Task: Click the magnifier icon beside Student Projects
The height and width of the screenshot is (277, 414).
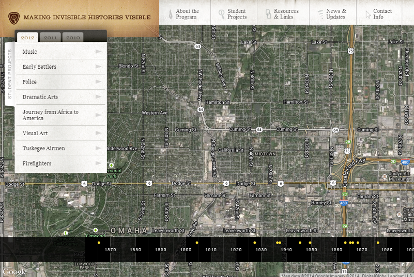Action: click(222, 14)
